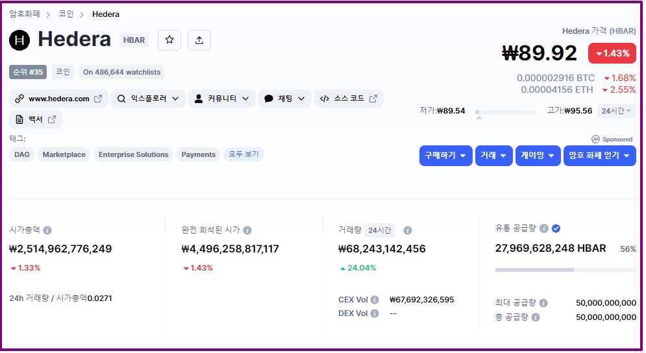646x353 pixels.
Task: Click the 저가:₩89.54 low price text
Action: tap(442, 111)
